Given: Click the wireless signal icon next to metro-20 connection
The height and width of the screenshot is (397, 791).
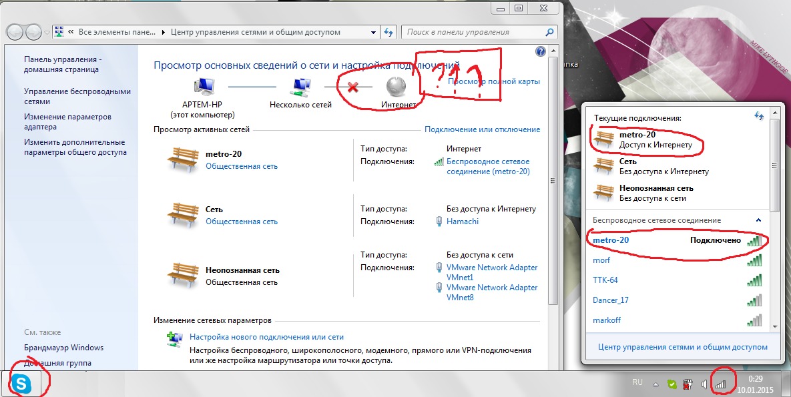Looking at the screenshot, I should click(439, 161).
